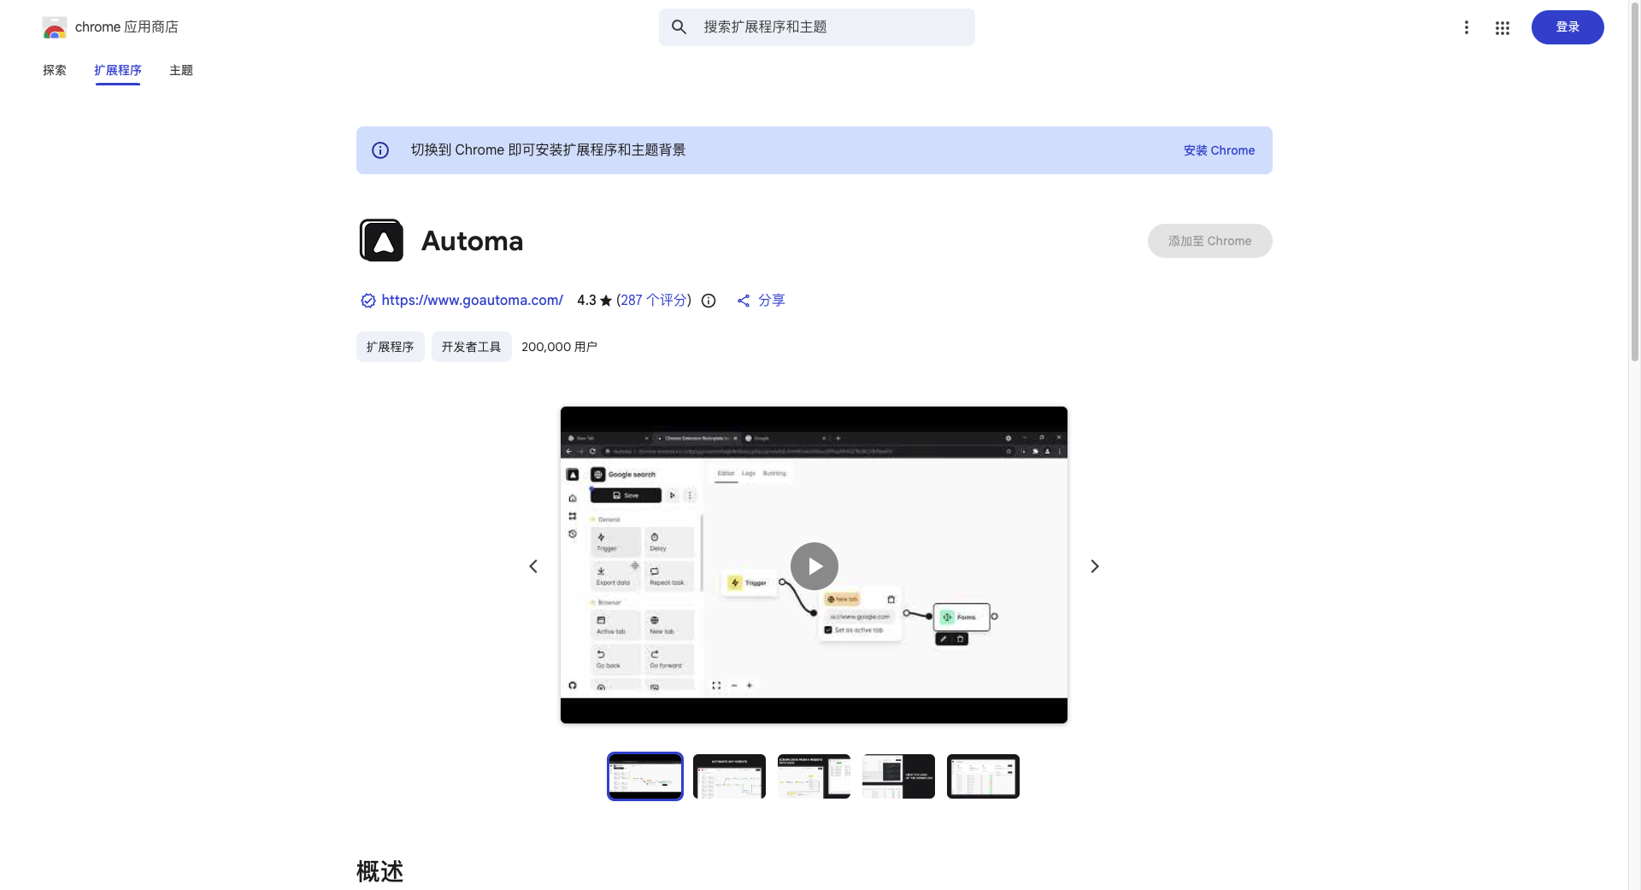Screen dimensions: 1641x890
Task: Open the 287 个评分 ratings link
Action: click(x=654, y=301)
